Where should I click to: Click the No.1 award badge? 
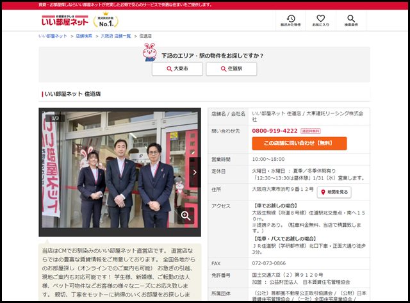coord(106,20)
